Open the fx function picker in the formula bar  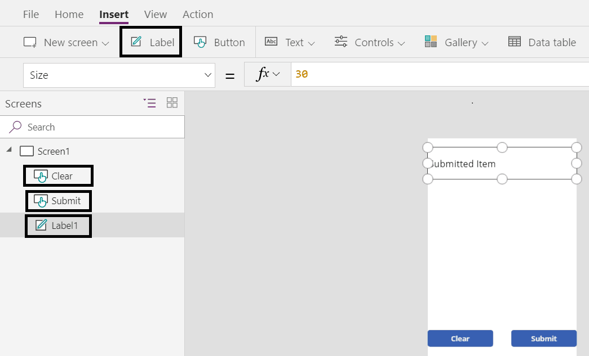(x=267, y=74)
